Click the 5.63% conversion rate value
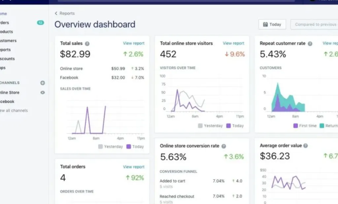Screen dimensions: 338x204 pyautogui.click(x=173, y=157)
